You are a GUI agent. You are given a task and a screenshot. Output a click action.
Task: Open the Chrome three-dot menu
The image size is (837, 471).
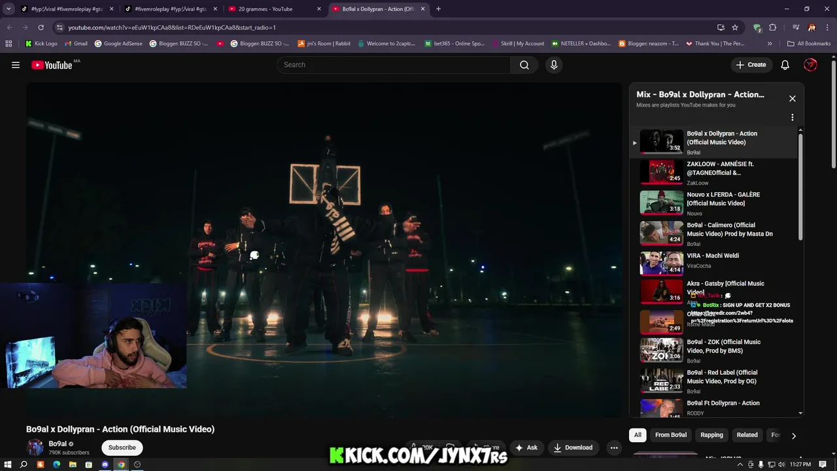click(x=827, y=27)
